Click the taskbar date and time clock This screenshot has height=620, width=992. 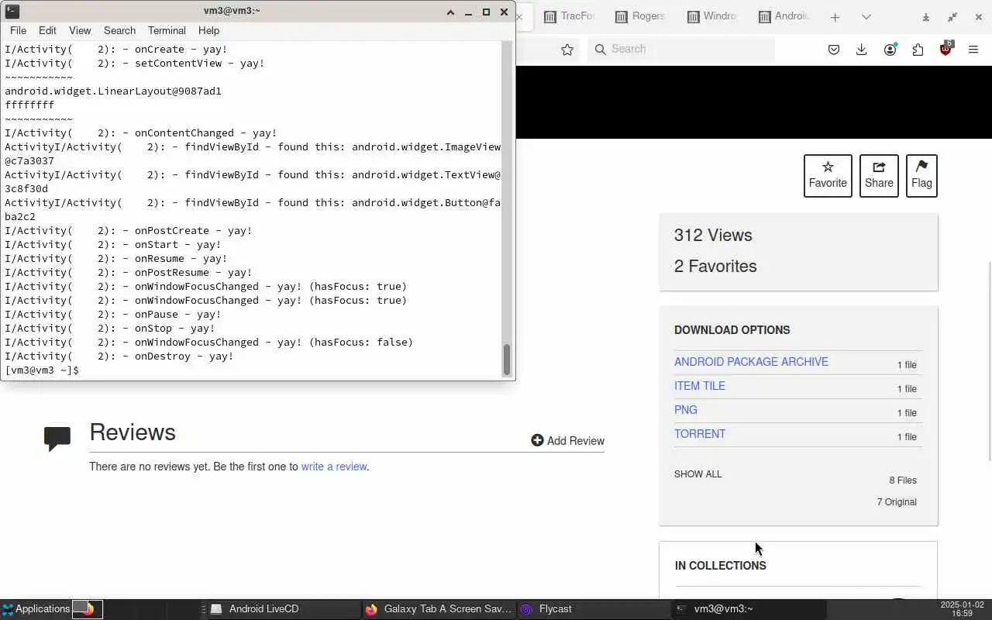961,609
